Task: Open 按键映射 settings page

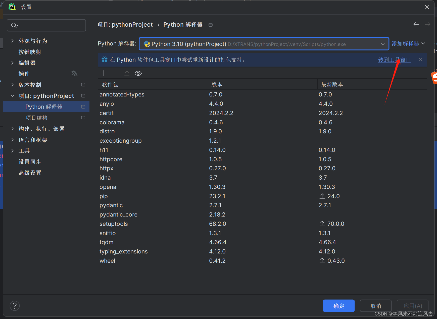Action: tap(30, 52)
